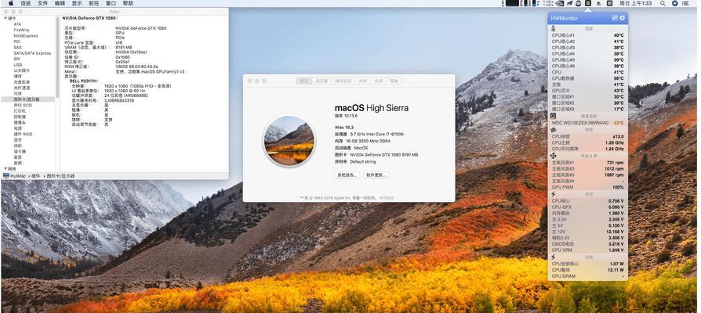Image resolution: width=701 pixels, height=313 pixels.
Task: Select 光盘刻录 in the sidebar
Action: pos(21,82)
